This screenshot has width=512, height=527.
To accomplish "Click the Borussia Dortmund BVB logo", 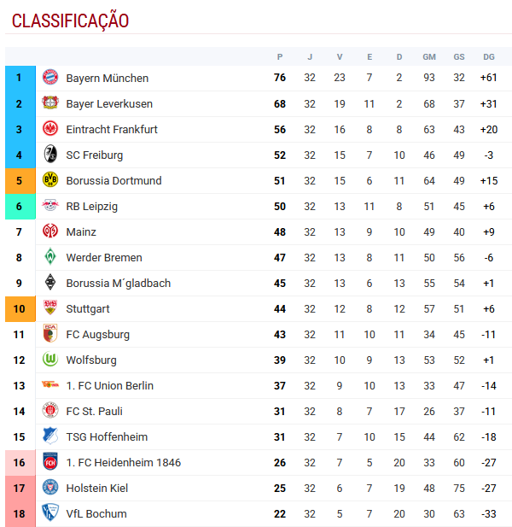I will point(50,180).
